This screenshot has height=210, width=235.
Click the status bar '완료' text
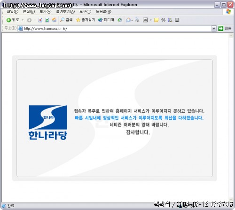click(11, 206)
